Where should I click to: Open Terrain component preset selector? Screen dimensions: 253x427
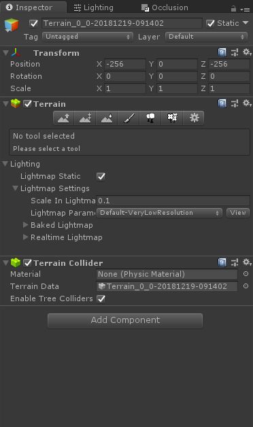point(235,103)
